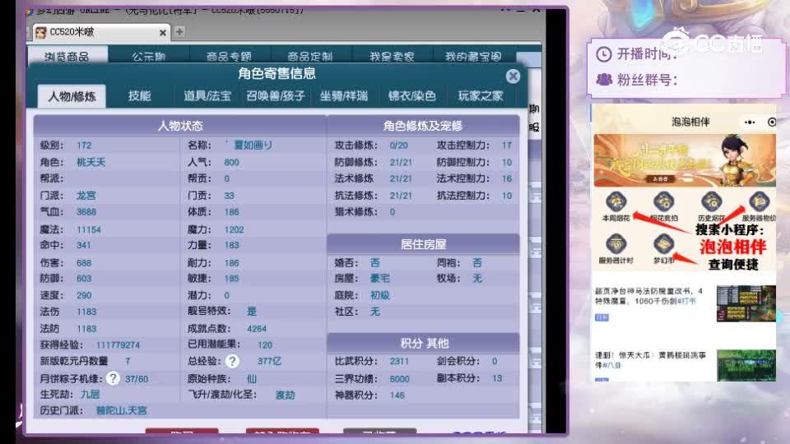Click the 成就点数 value 4264
790x444 pixels.
pos(257,329)
